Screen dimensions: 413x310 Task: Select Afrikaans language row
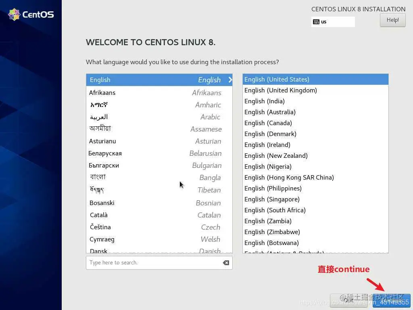159,93
